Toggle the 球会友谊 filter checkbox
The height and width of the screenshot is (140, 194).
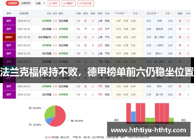pos(86,3)
